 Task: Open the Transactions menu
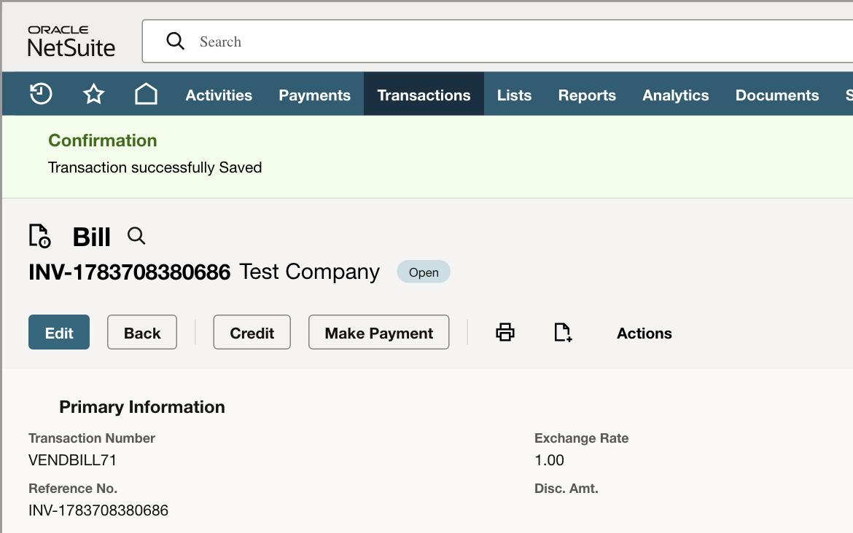tap(424, 95)
